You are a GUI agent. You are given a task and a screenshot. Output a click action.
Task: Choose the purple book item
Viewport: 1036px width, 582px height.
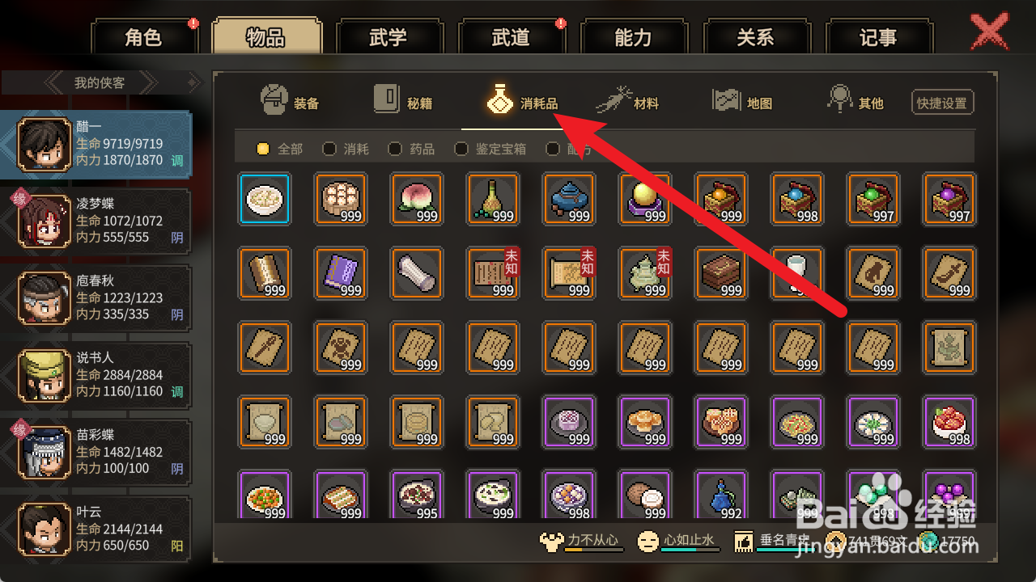pyautogui.click(x=341, y=272)
